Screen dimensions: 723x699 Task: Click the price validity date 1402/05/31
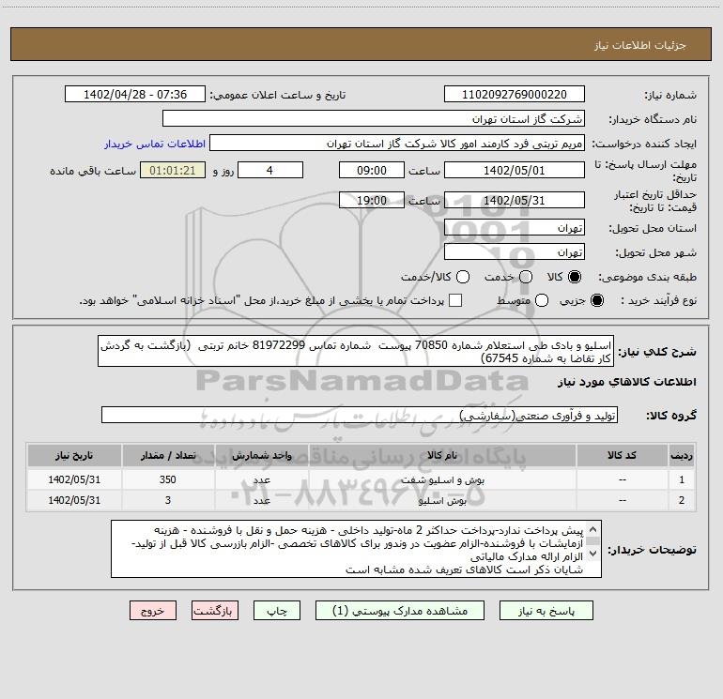click(x=515, y=201)
